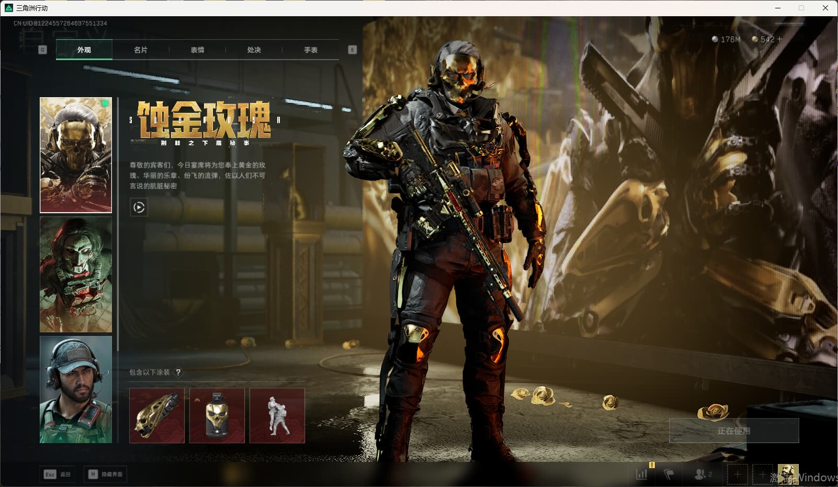Open the signal bars statistics icon
The height and width of the screenshot is (487, 838).
642,474
